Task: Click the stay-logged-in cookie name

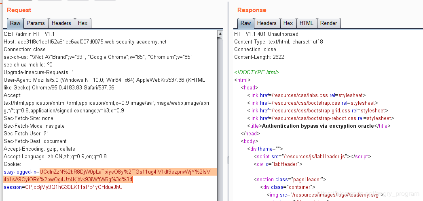Action: [21, 172]
